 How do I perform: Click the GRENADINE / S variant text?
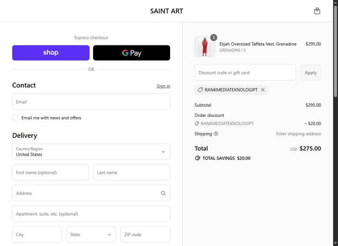[232, 50]
